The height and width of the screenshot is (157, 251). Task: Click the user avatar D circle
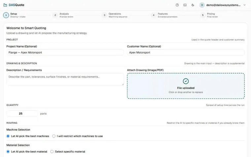pyautogui.click(x=202, y=5)
